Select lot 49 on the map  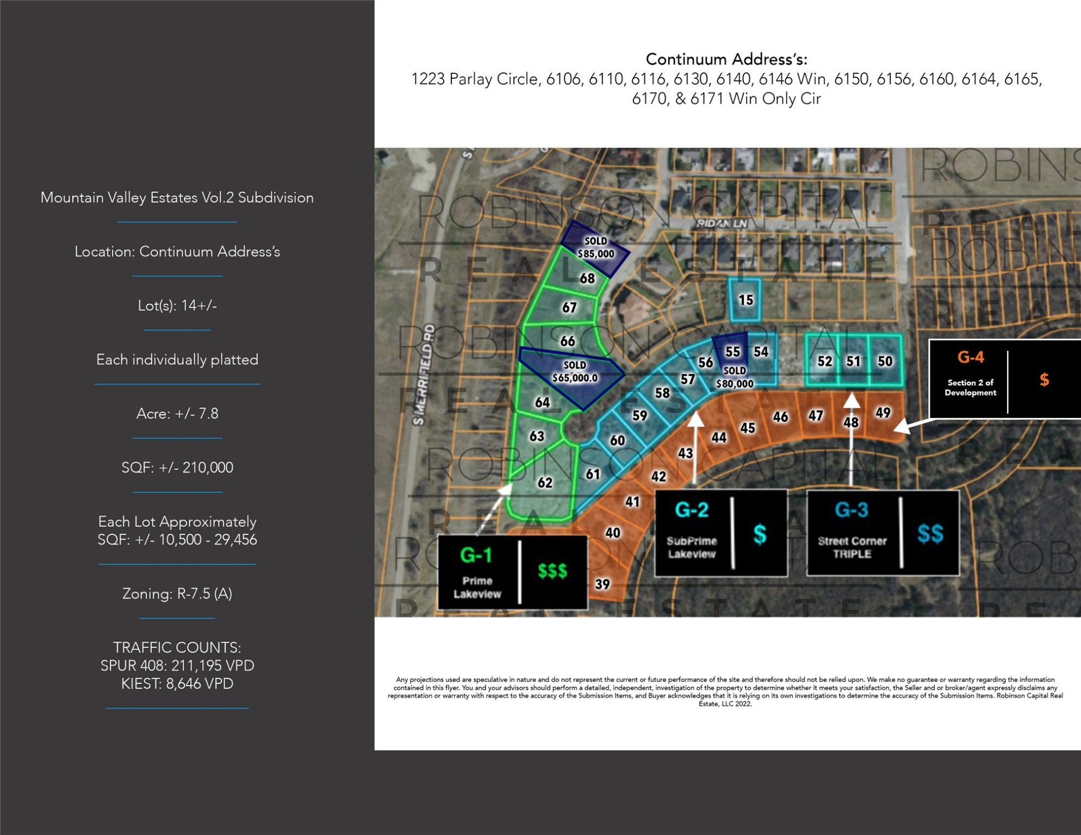(883, 413)
